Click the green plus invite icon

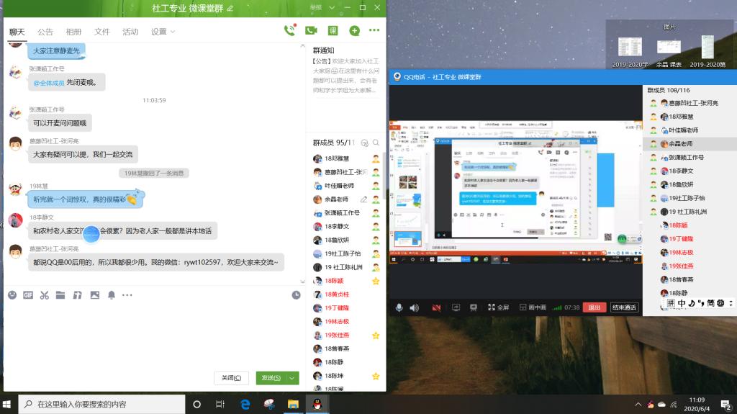coord(354,30)
